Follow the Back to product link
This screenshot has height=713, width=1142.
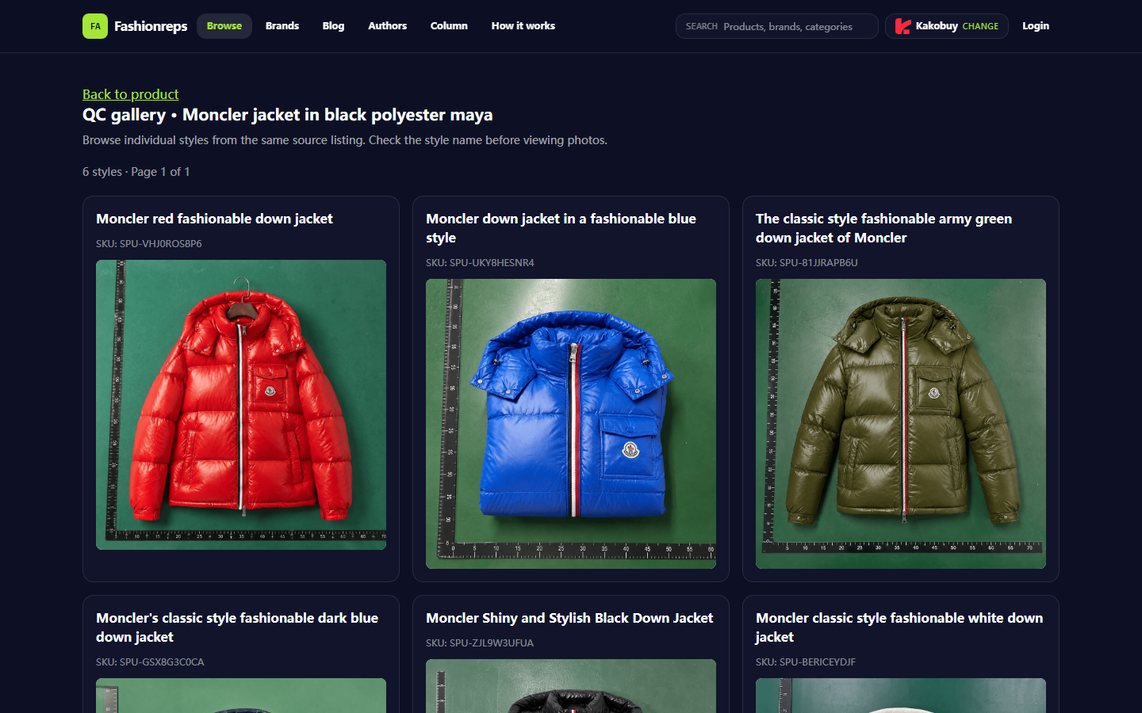(131, 94)
